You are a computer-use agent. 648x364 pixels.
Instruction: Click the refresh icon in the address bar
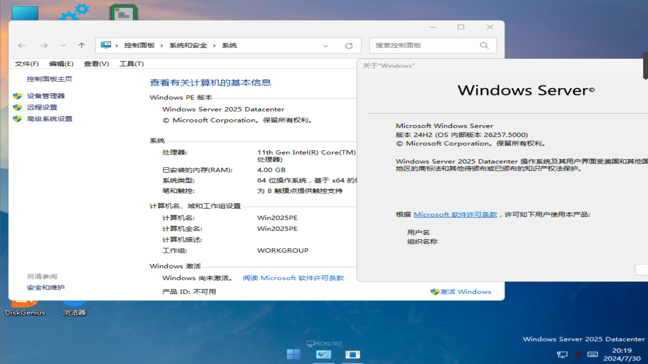point(349,45)
